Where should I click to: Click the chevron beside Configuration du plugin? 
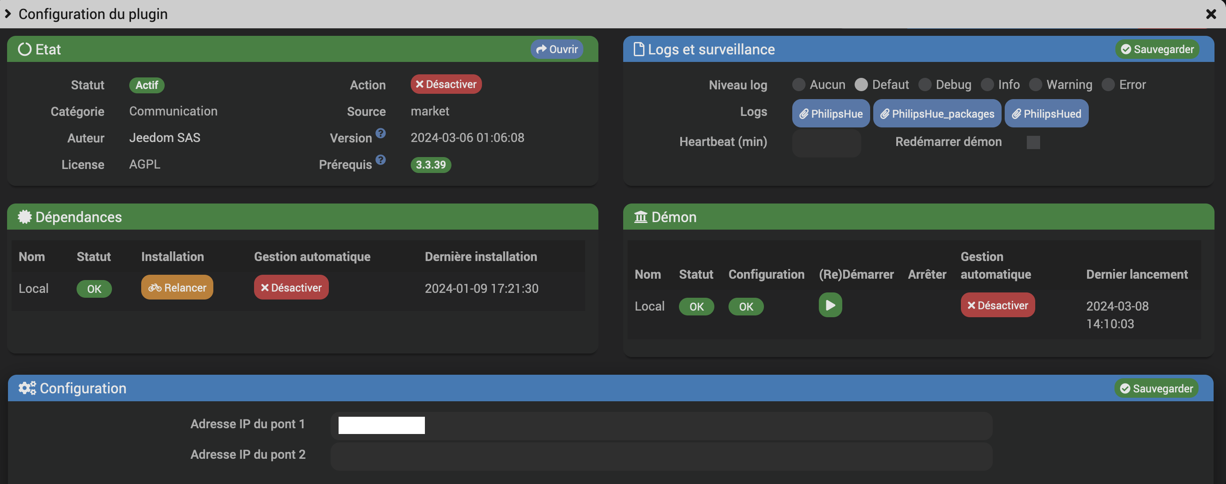(x=8, y=14)
